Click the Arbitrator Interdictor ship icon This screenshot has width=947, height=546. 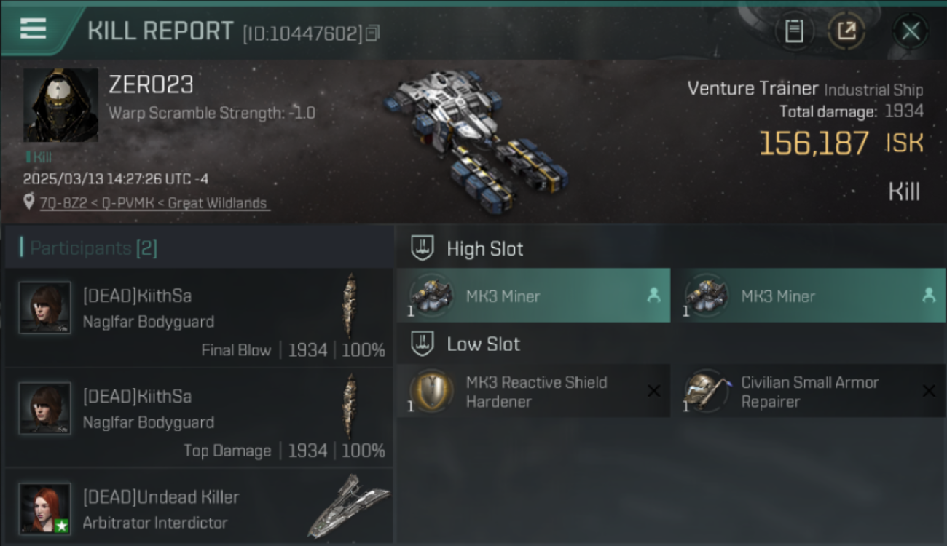pos(348,506)
